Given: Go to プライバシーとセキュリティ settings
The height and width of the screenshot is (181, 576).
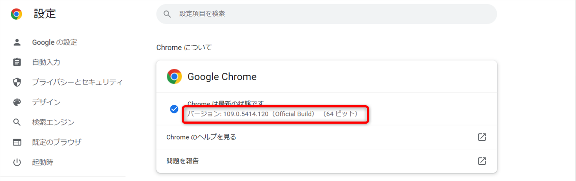Looking at the screenshot, I should 77,82.
